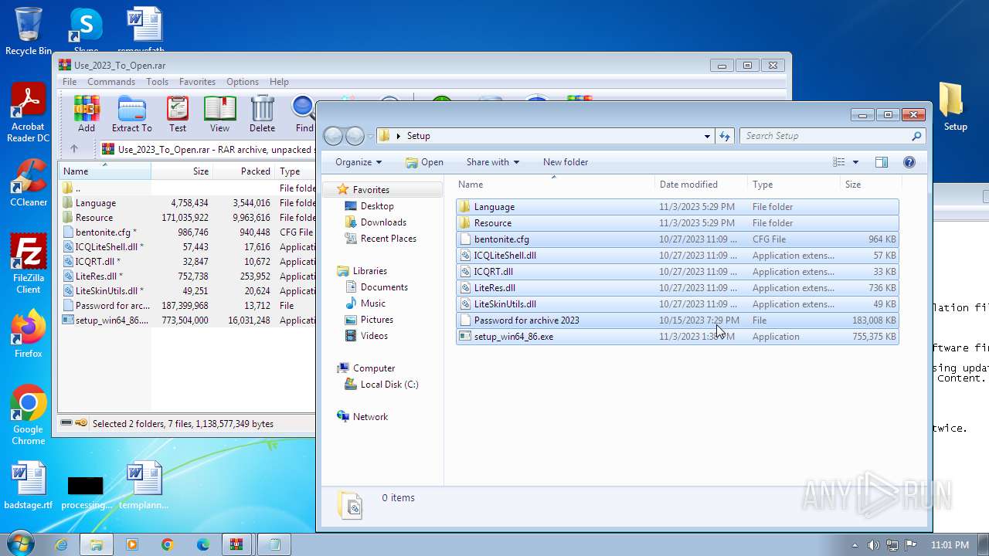Click Setup path in address bar
Screen dimensions: 989x556
418,136
